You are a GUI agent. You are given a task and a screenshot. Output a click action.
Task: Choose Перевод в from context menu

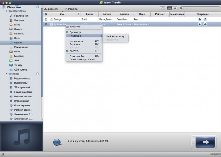84,36
